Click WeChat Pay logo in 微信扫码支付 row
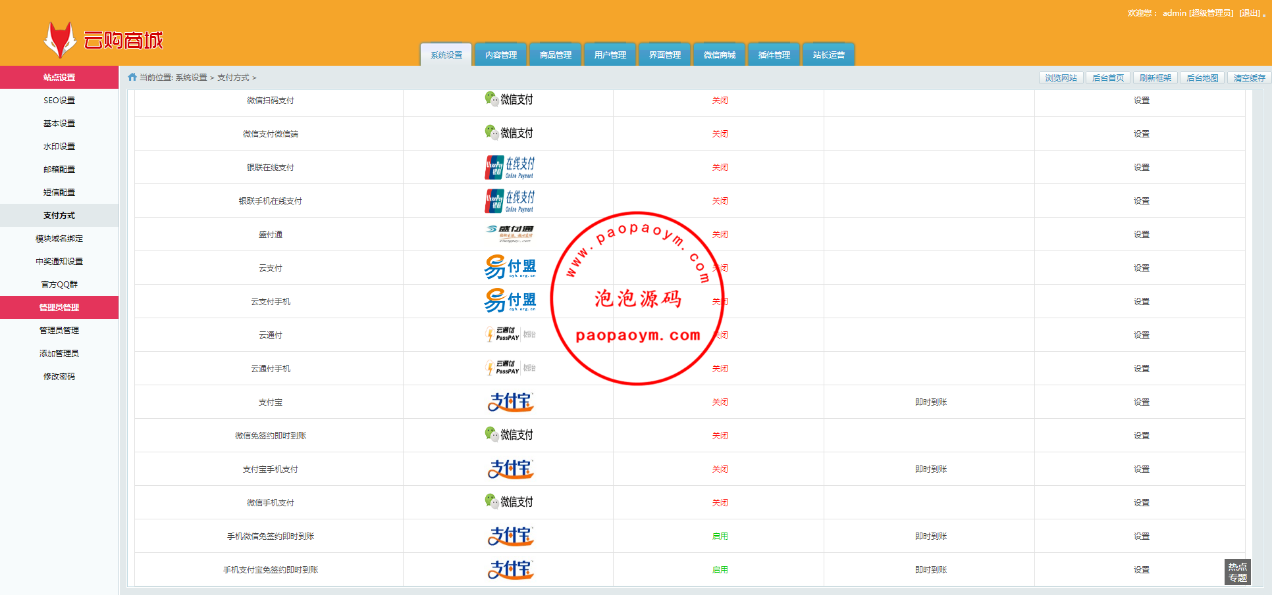This screenshot has height=595, width=1272. pos(509,99)
